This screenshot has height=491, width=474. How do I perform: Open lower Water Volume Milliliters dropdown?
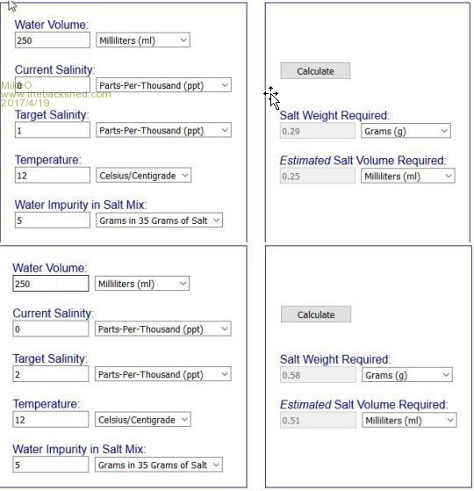(142, 284)
